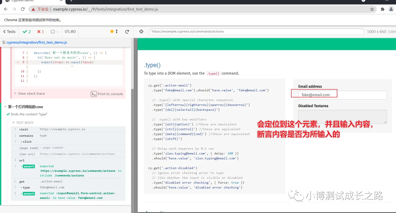Rerun all tests with the reload icon
This screenshot has width=396, height=213.
pos(127,31)
